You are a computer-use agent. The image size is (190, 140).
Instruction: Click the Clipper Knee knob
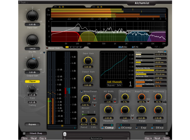click(x=32, y=90)
